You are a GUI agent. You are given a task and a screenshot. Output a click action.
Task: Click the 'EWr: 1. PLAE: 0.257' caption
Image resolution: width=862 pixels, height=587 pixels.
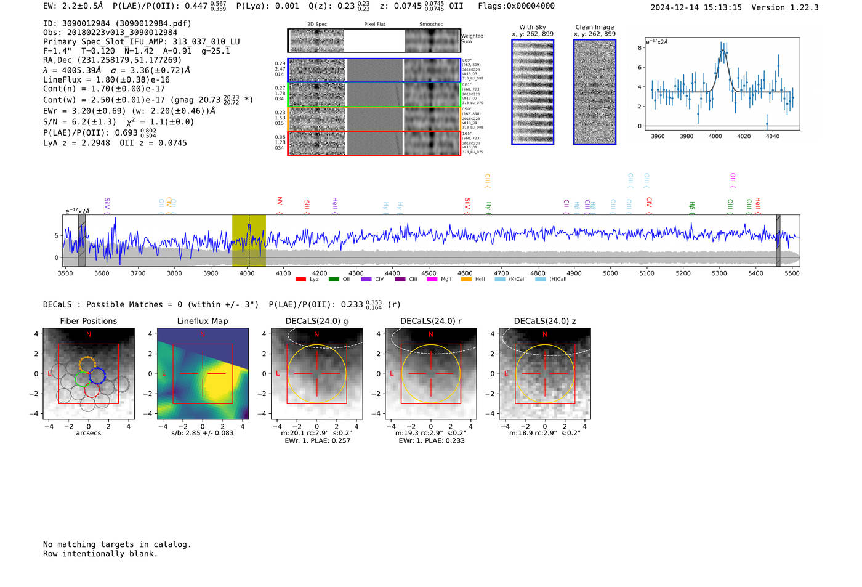tap(317, 440)
